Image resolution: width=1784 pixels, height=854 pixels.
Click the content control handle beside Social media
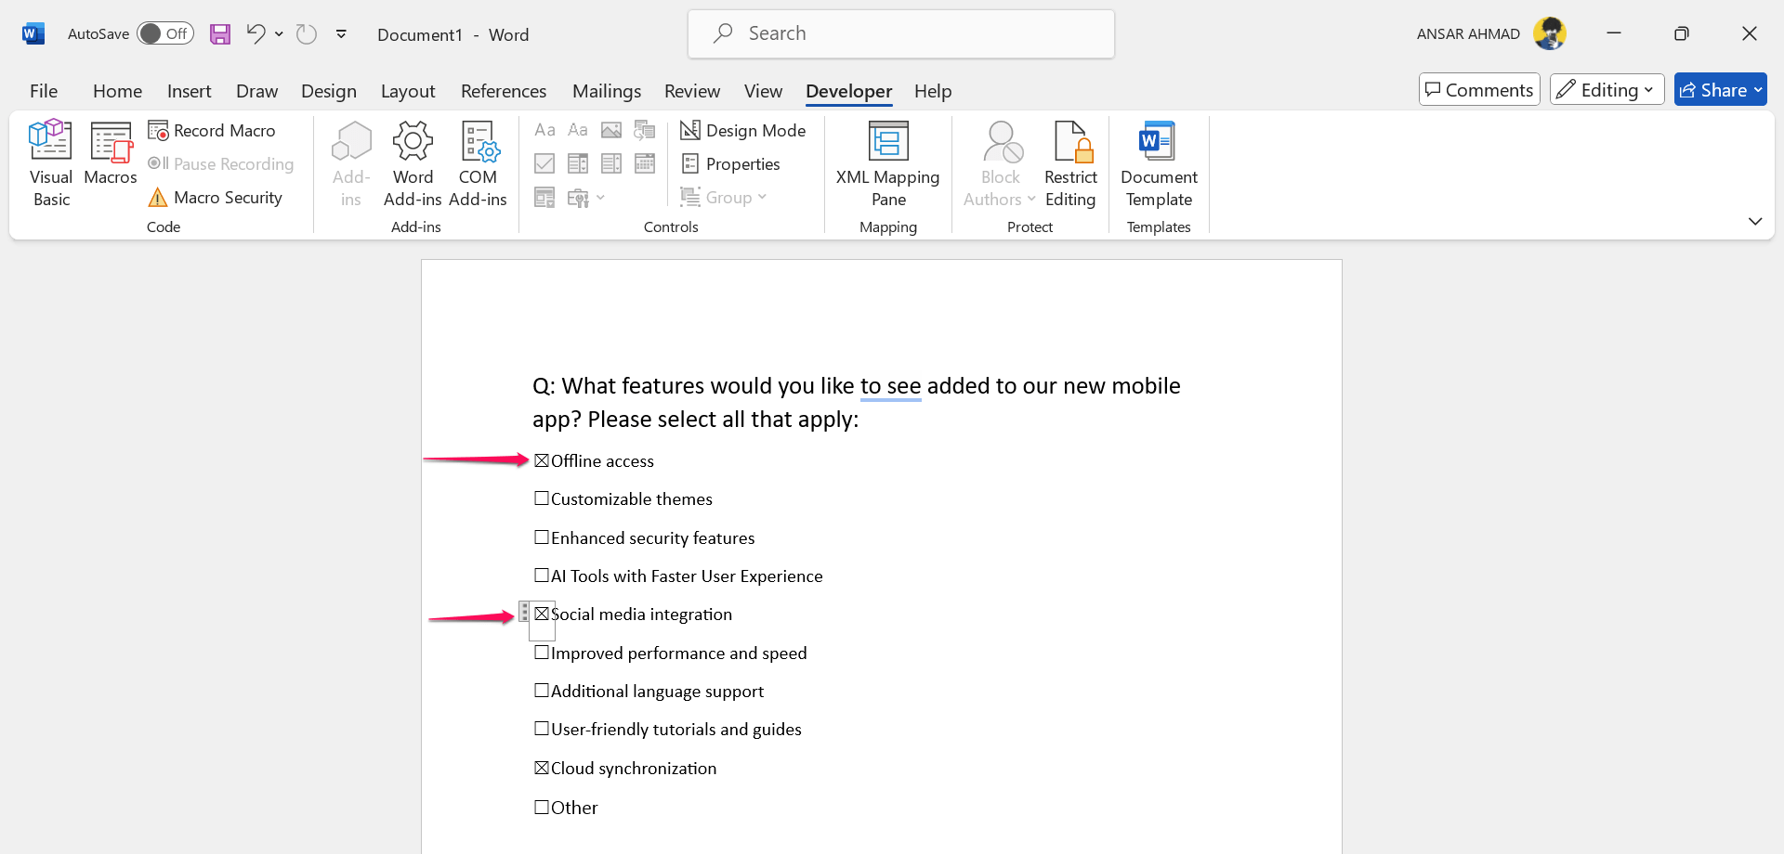tap(524, 613)
